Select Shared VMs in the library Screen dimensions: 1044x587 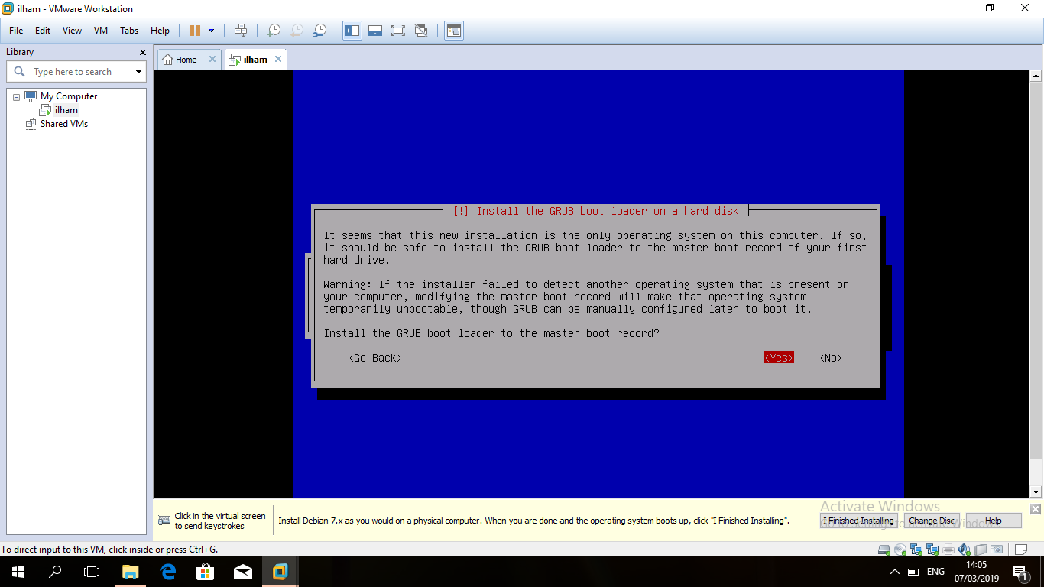pos(64,124)
